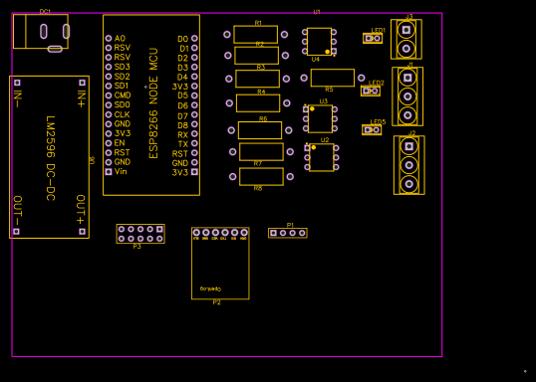Click the P3 dual-row header
The image size is (536, 382).
pos(140,234)
